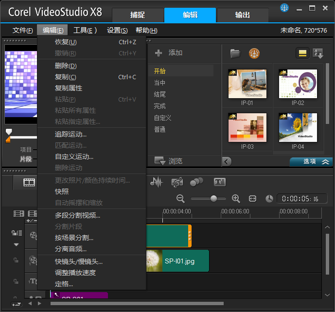Click the motion tracking balls icon
This screenshot has height=312, width=335.
pos(196,182)
